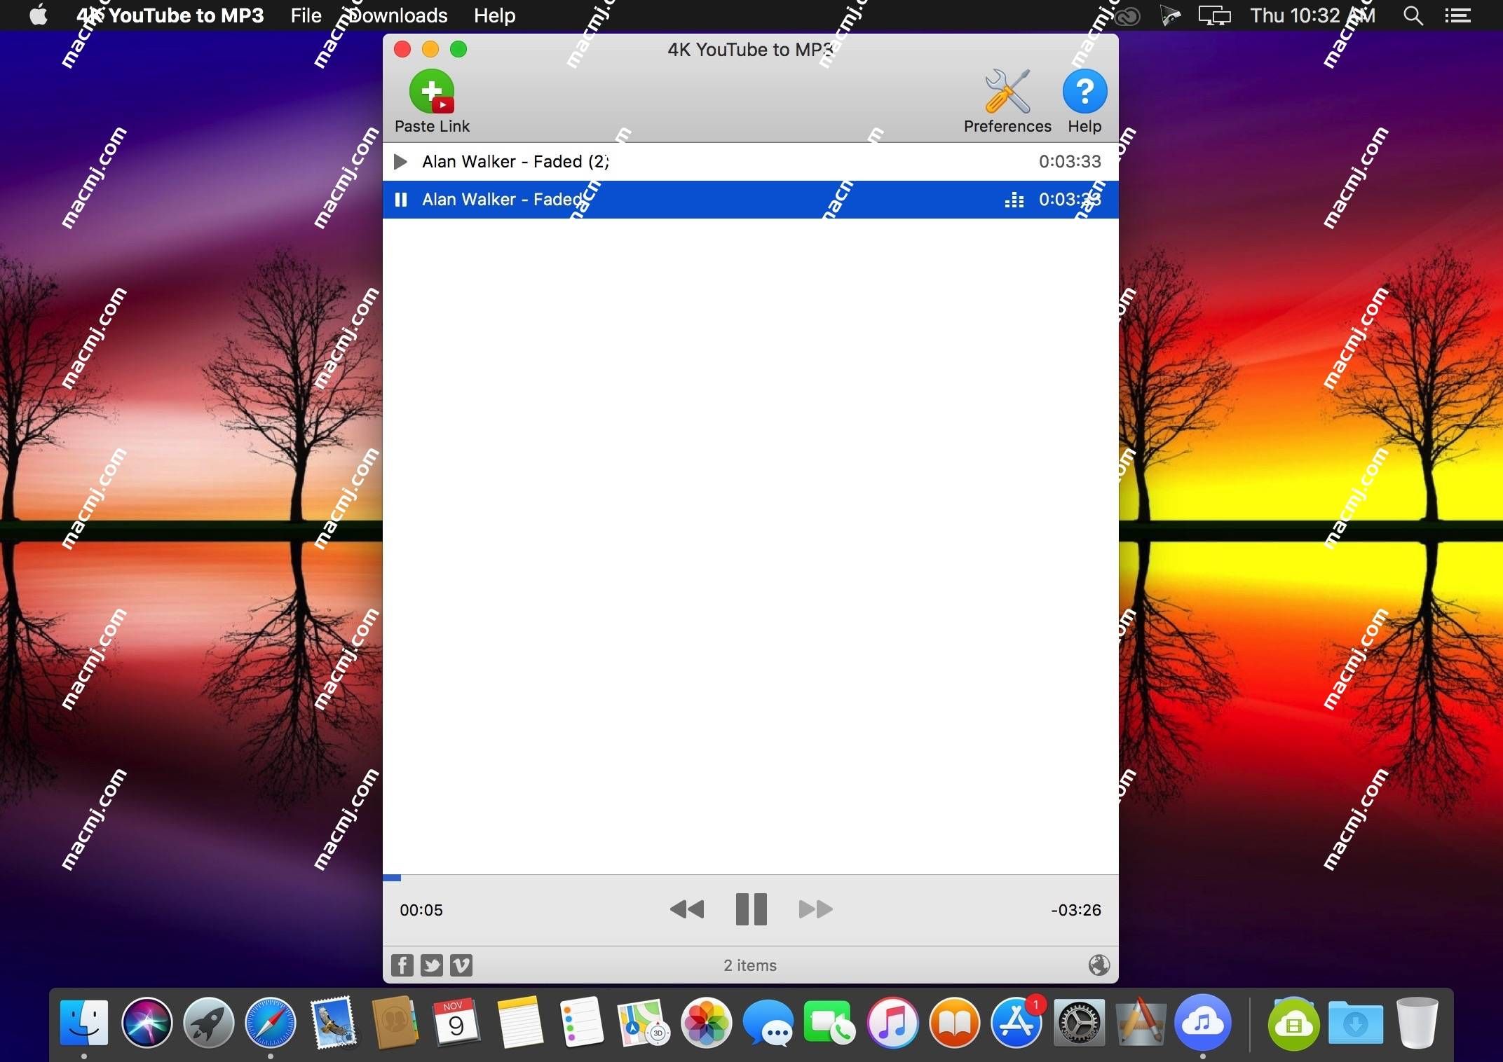Viewport: 1503px width, 1062px height.
Task: Open Calendar showing Nov 9
Action: [x=456, y=1023]
